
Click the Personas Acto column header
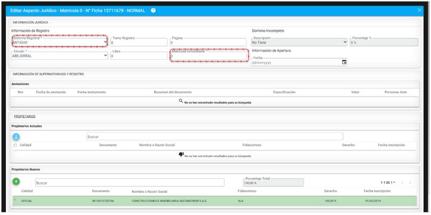pos(396,92)
